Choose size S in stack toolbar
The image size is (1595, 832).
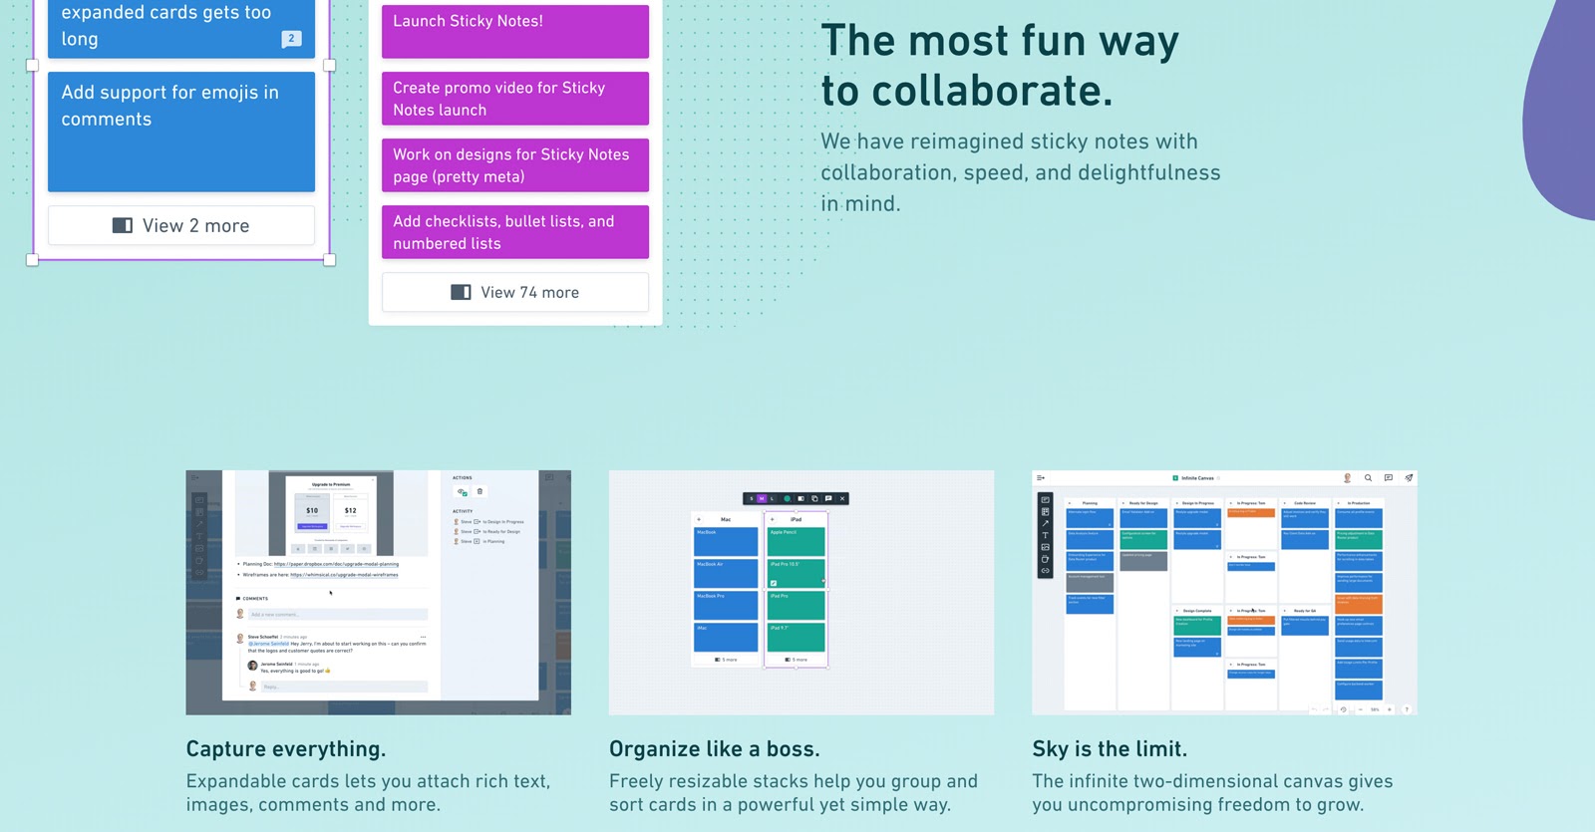[752, 498]
